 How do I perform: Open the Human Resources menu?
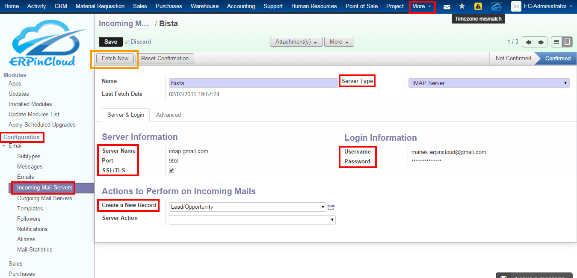(x=314, y=6)
